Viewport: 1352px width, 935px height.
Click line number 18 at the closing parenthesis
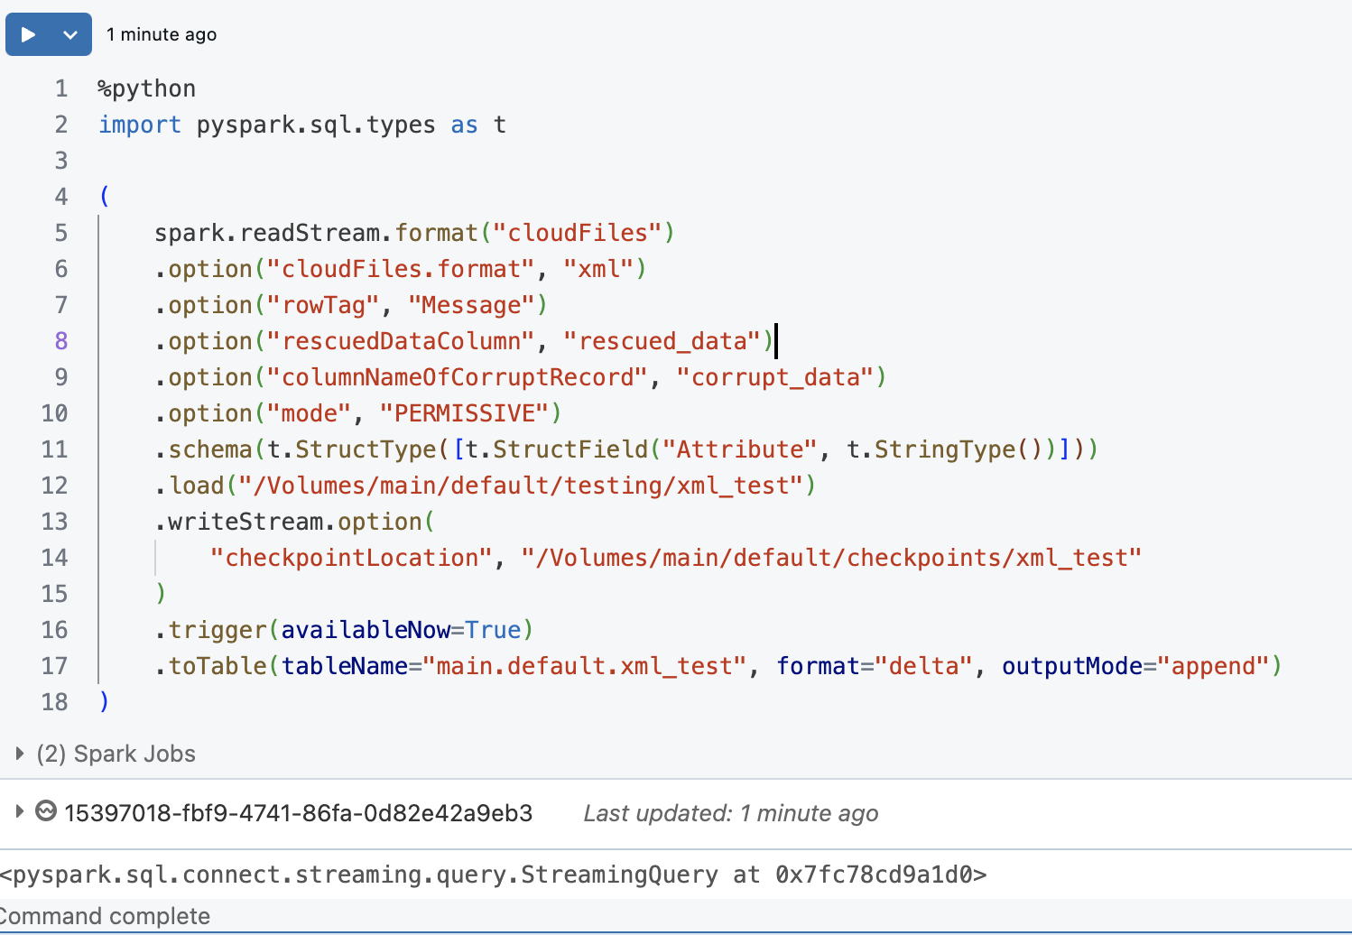point(55,701)
